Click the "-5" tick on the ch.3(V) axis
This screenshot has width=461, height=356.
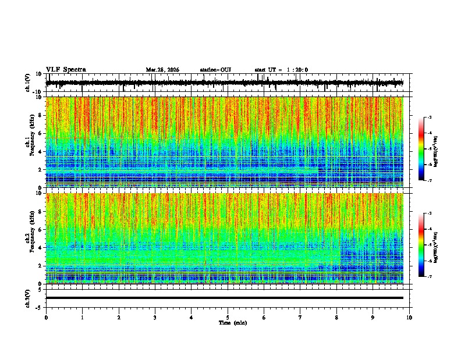[39, 308]
